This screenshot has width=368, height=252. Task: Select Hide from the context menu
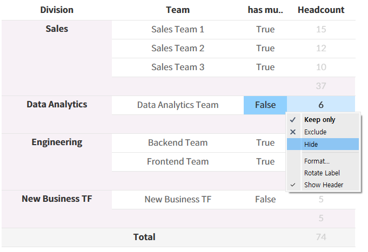click(311, 145)
